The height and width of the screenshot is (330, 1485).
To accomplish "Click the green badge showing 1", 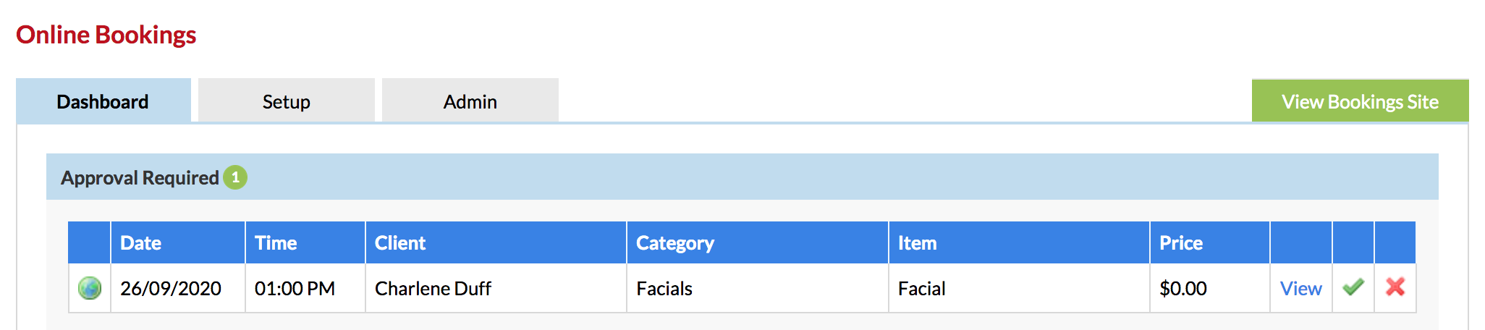I will pyautogui.click(x=235, y=177).
